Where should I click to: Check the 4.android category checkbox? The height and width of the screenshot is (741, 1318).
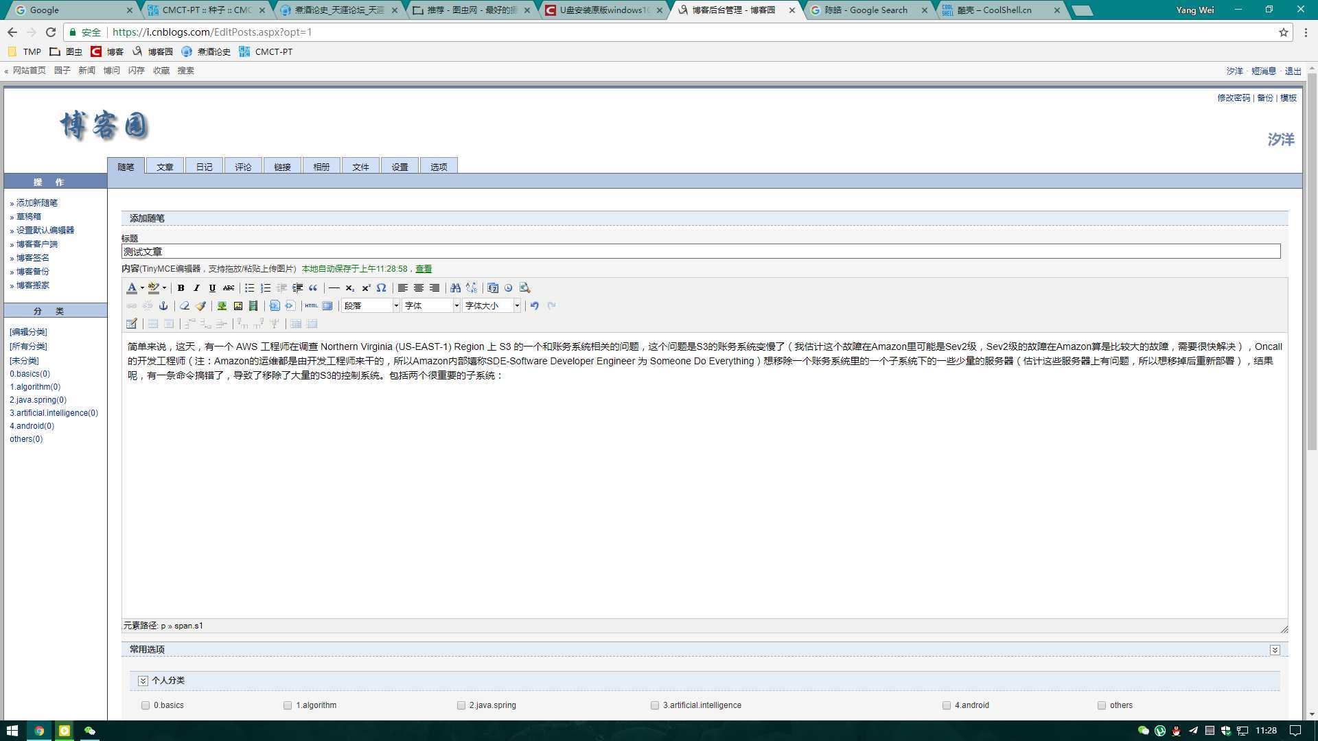pyautogui.click(x=947, y=705)
